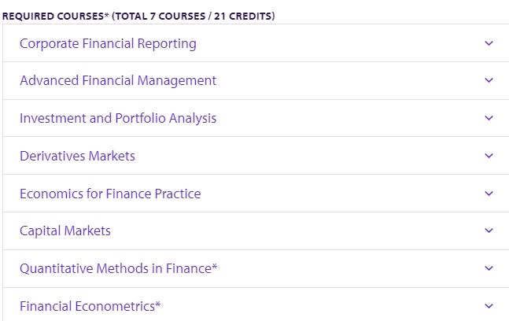
Task: Select the Advanced Financial Management title
Action: (x=118, y=80)
